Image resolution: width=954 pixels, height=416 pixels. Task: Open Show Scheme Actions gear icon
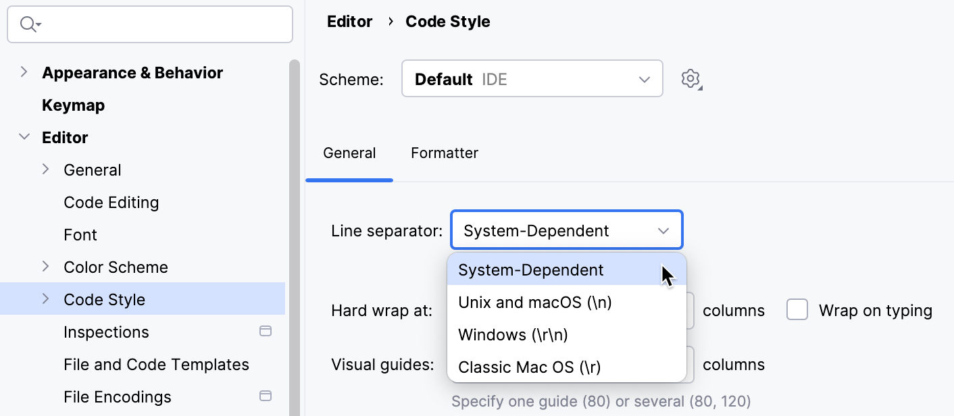(691, 78)
